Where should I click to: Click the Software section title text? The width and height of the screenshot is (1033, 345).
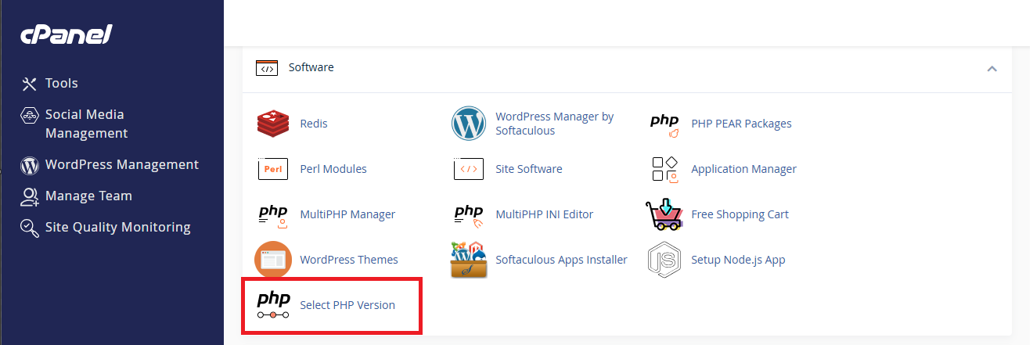tap(311, 68)
